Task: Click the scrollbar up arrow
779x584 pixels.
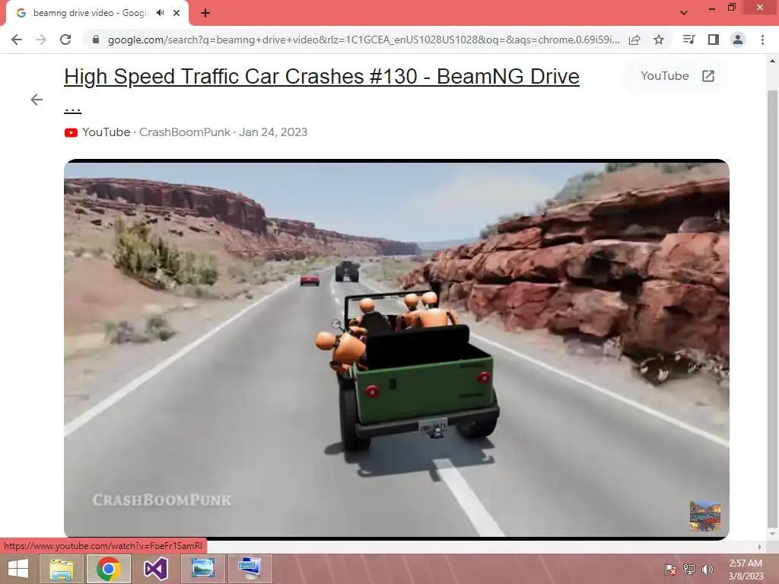Action: click(772, 61)
